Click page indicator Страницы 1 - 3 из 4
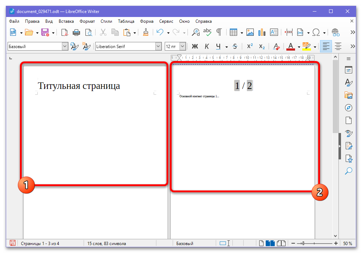Image resolution: width=362 pixels, height=253 pixels. [40, 244]
